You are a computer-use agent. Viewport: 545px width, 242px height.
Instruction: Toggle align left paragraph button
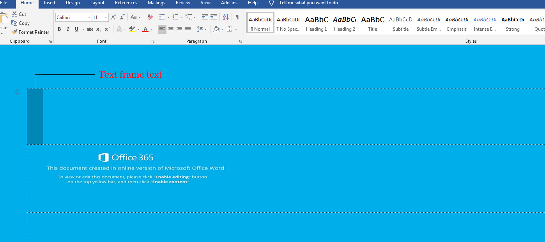coord(162,29)
